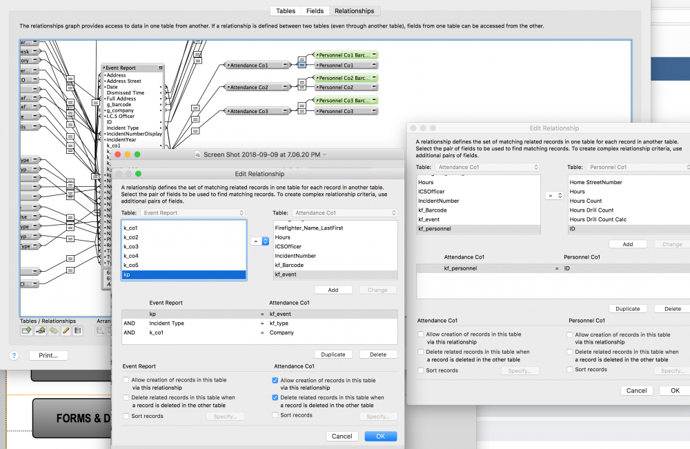The height and width of the screenshot is (449, 690).
Task: Open Attendance Co1 table dropdown in front dialog
Action: 344,213
